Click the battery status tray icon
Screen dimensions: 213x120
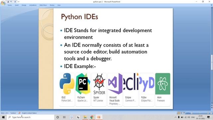(182, 117)
